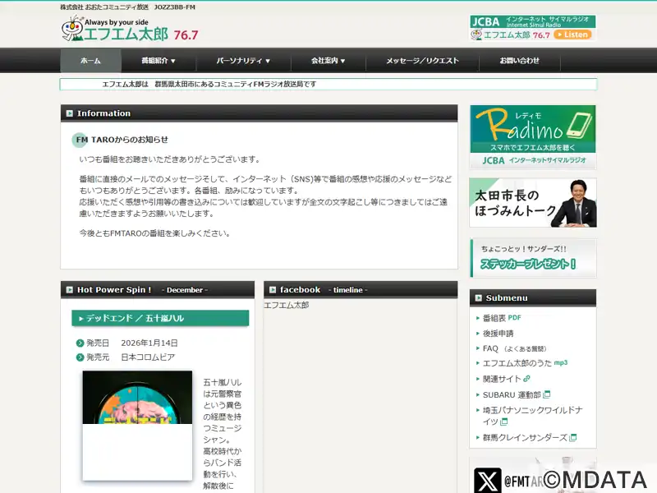Play the エフエム太郎のうた mp3 link
This screenshot has width=657, height=493.
click(x=525, y=363)
